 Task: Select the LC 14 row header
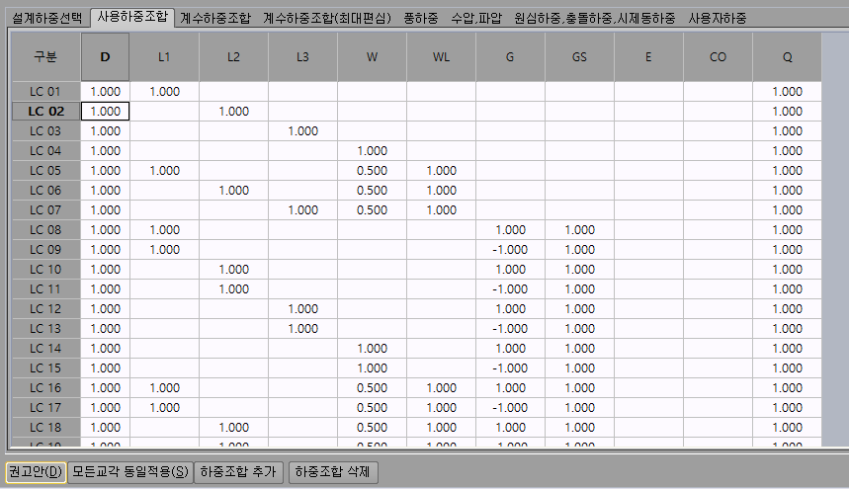(x=46, y=349)
